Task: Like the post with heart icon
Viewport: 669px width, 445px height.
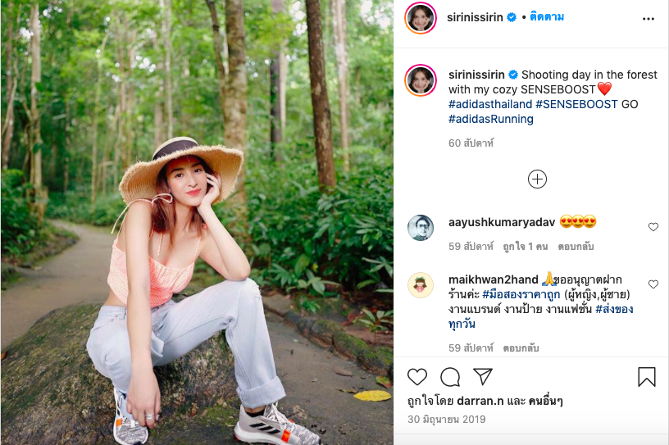Action: click(417, 377)
